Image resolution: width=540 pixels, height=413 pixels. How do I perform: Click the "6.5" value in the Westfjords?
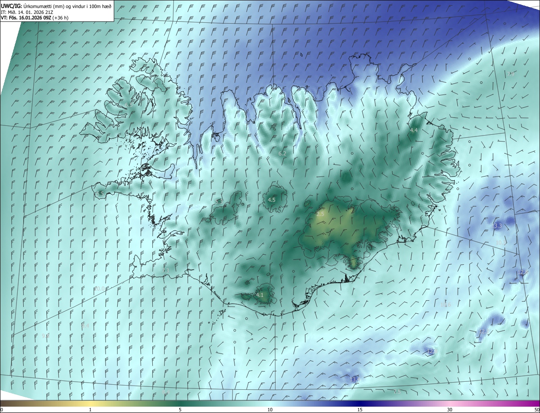pyautogui.click(x=128, y=105)
